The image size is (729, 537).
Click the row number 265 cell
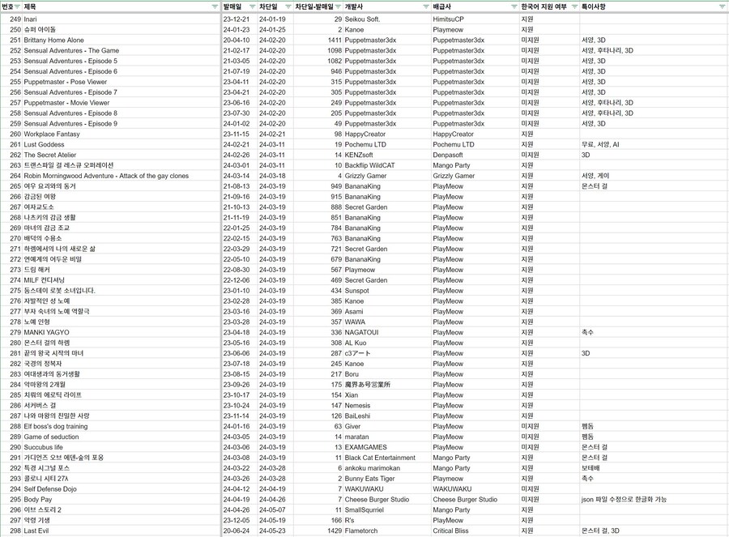11,186
